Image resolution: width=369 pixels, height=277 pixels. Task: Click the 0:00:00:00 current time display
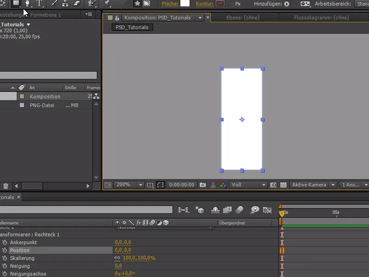click(x=182, y=185)
